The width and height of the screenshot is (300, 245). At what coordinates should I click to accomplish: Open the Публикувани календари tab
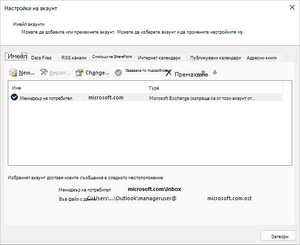(216, 57)
